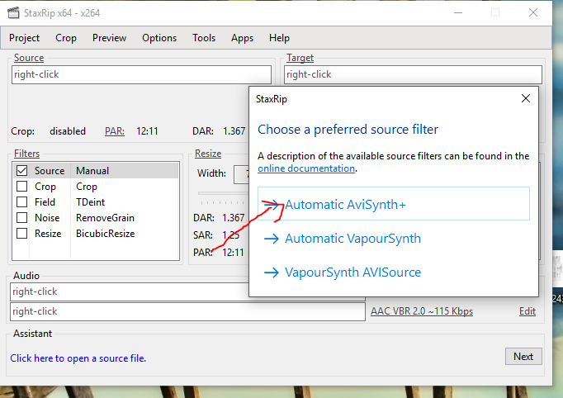The height and width of the screenshot is (398, 563).
Task: Choose VapourSynth AVISource source filter
Action: point(352,272)
